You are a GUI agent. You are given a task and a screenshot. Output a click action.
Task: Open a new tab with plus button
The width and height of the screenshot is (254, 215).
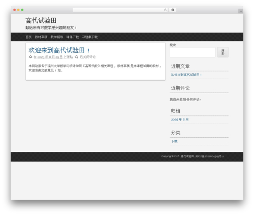coord(241,11)
